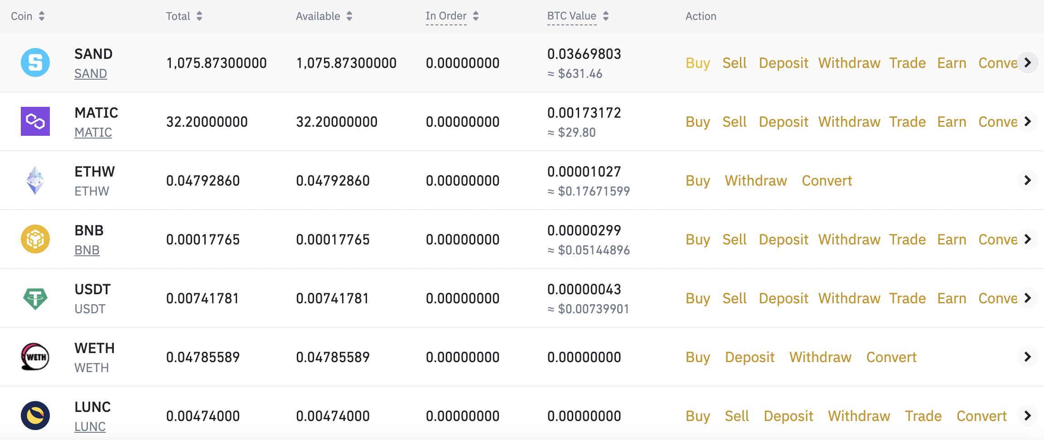Withdraw SAND from its row
The height and width of the screenshot is (440, 1044).
click(x=849, y=63)
